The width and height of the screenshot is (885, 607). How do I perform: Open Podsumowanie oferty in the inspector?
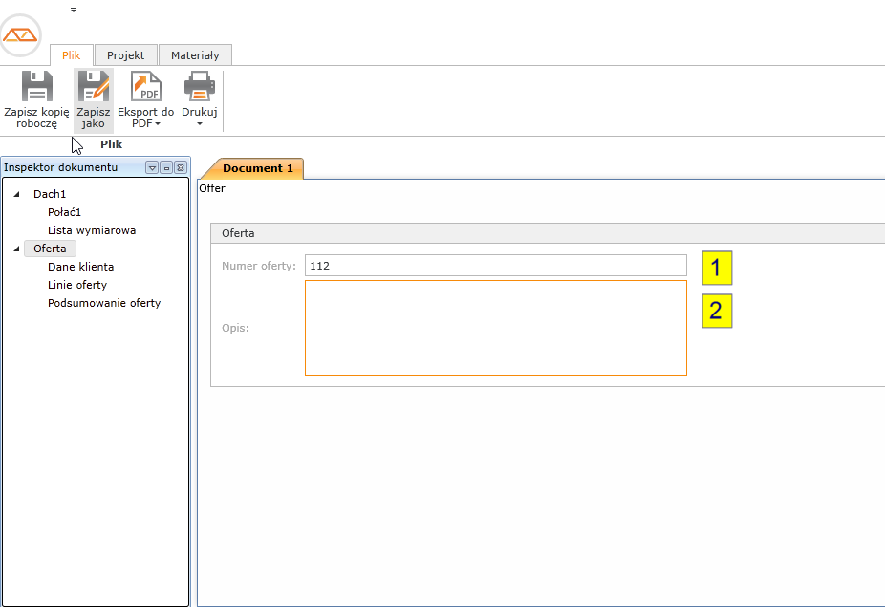click(x=104, y=303)
